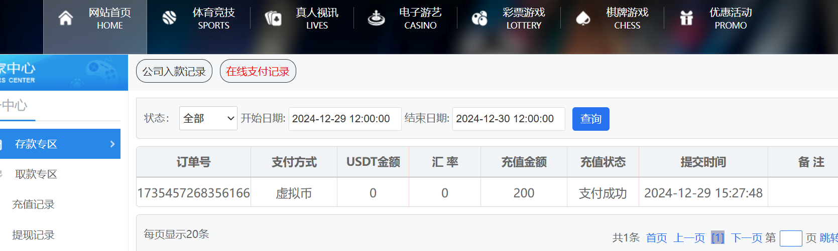
Task: Click the 首页 first page link
Action: click(657, 237)
